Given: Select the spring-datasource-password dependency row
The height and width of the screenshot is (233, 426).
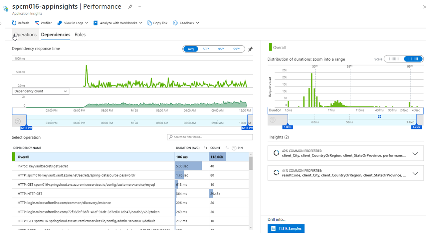Looking at the screenshot, I should (x=130, y=175).
